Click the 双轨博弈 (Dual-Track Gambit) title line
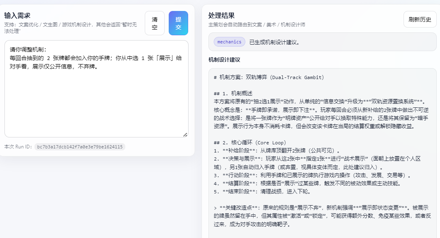This screenshot has height=238, width=440. pos(269,77)
